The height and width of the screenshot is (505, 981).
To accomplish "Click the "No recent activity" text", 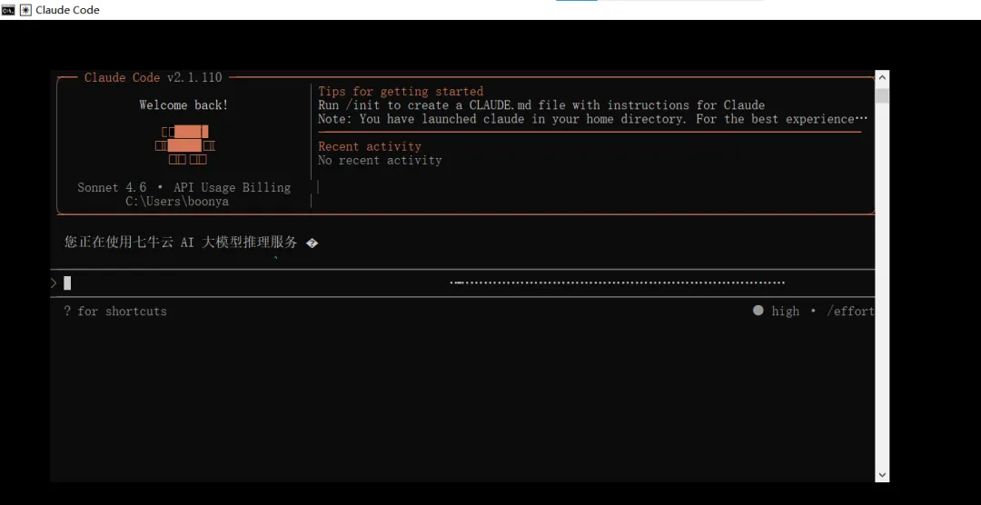I will tap(380, 160).
